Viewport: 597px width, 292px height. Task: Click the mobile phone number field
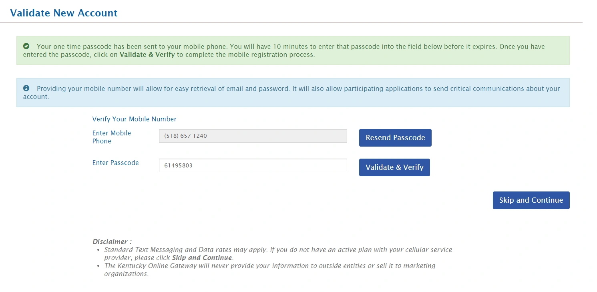[253, 136]
